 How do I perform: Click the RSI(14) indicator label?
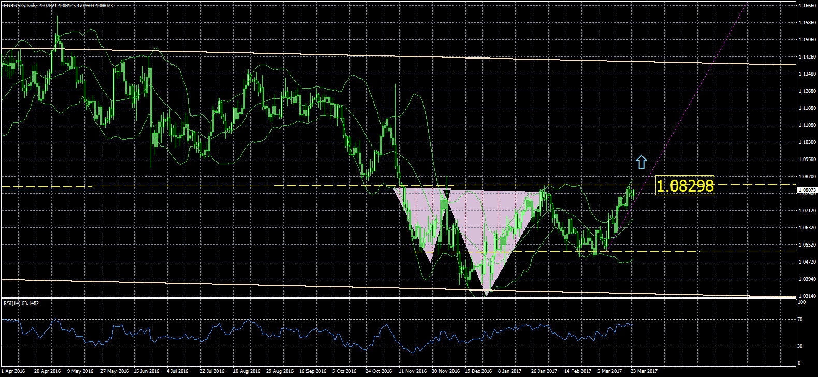[x=21, y=303]
